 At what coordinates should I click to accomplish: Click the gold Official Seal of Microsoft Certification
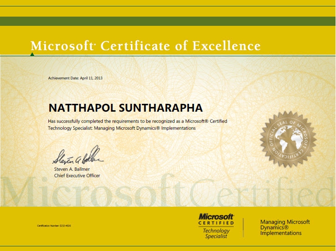[x=289, y=139]
